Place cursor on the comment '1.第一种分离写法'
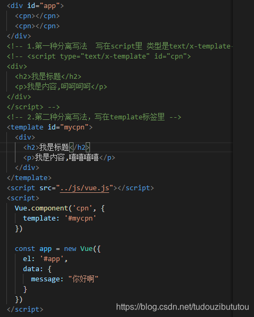The height and width of the screenshot is (317, 254). point(57,46)
